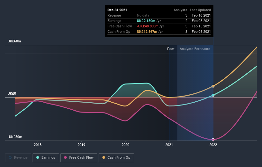Click the UK£60m y-axis label
262x167 pixels.
click(14, 41)
